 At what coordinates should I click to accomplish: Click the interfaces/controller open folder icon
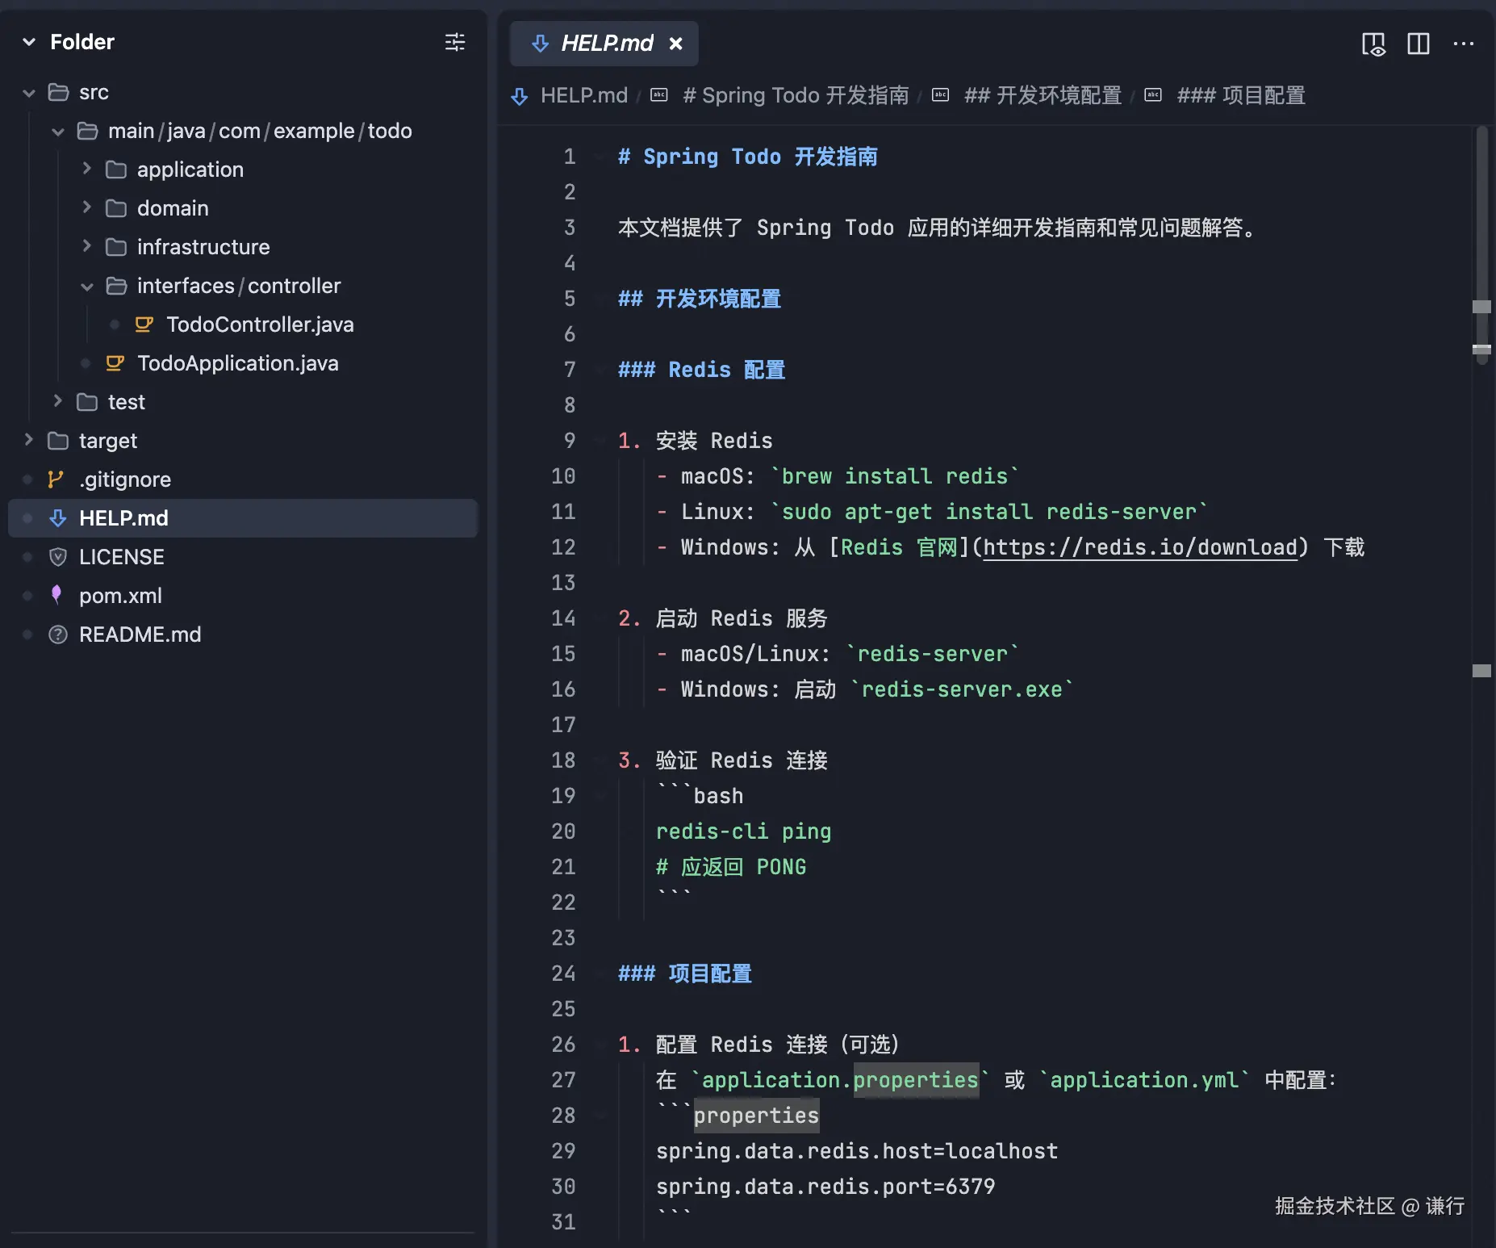(116, 286)
